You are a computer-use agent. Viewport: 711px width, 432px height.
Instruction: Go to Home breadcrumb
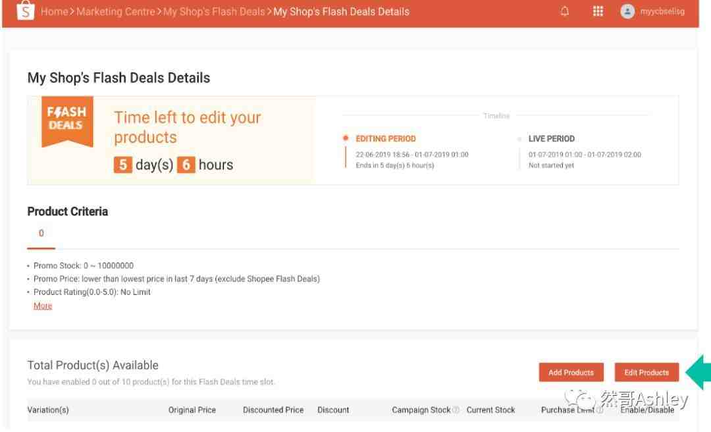tap(54, 12)
